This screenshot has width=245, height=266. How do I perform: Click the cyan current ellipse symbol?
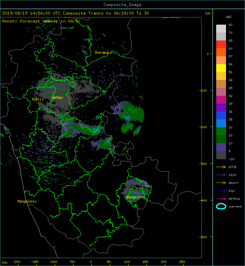(x=221, y=206)
